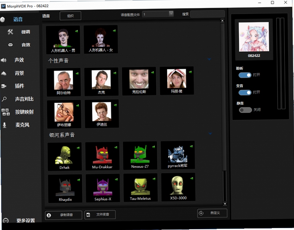This screenshot has width=294, height=230.
Task: Click the 银河系声音 section heading
Action: [62, 135]
